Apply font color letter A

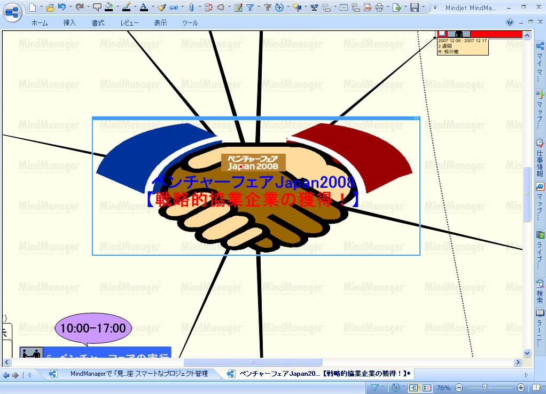[144, 7]
